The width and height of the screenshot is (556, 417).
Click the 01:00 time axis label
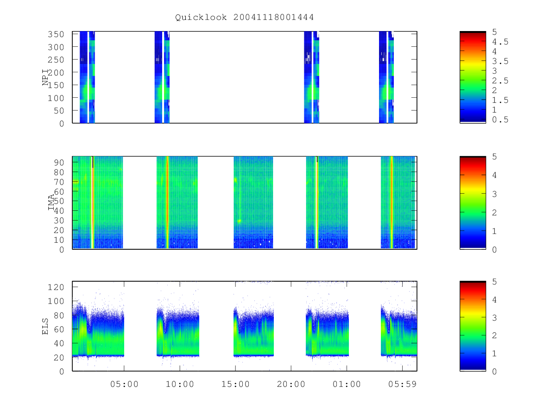point(347,384)
